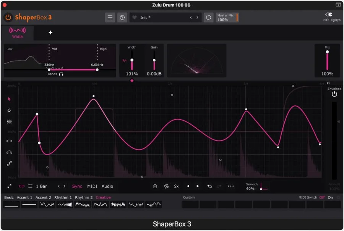Adjust the Master Mix 100% slider

[227, 17]
